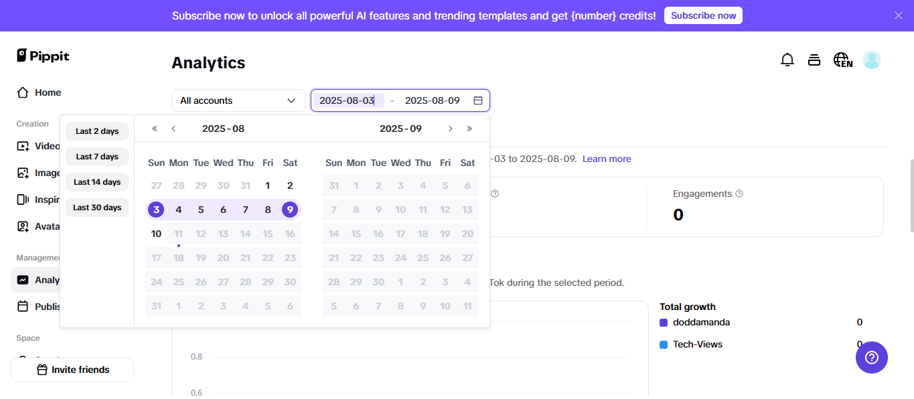Image resolution: width=914 pixels, height=399 pixels.
Task: Click the calendar icon in date field
Action: point(478,100)
